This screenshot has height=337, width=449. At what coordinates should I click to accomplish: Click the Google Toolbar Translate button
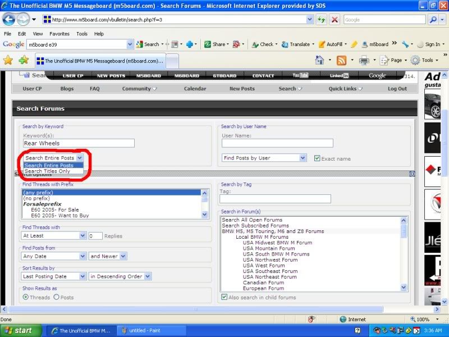click(x=296, y=44)
